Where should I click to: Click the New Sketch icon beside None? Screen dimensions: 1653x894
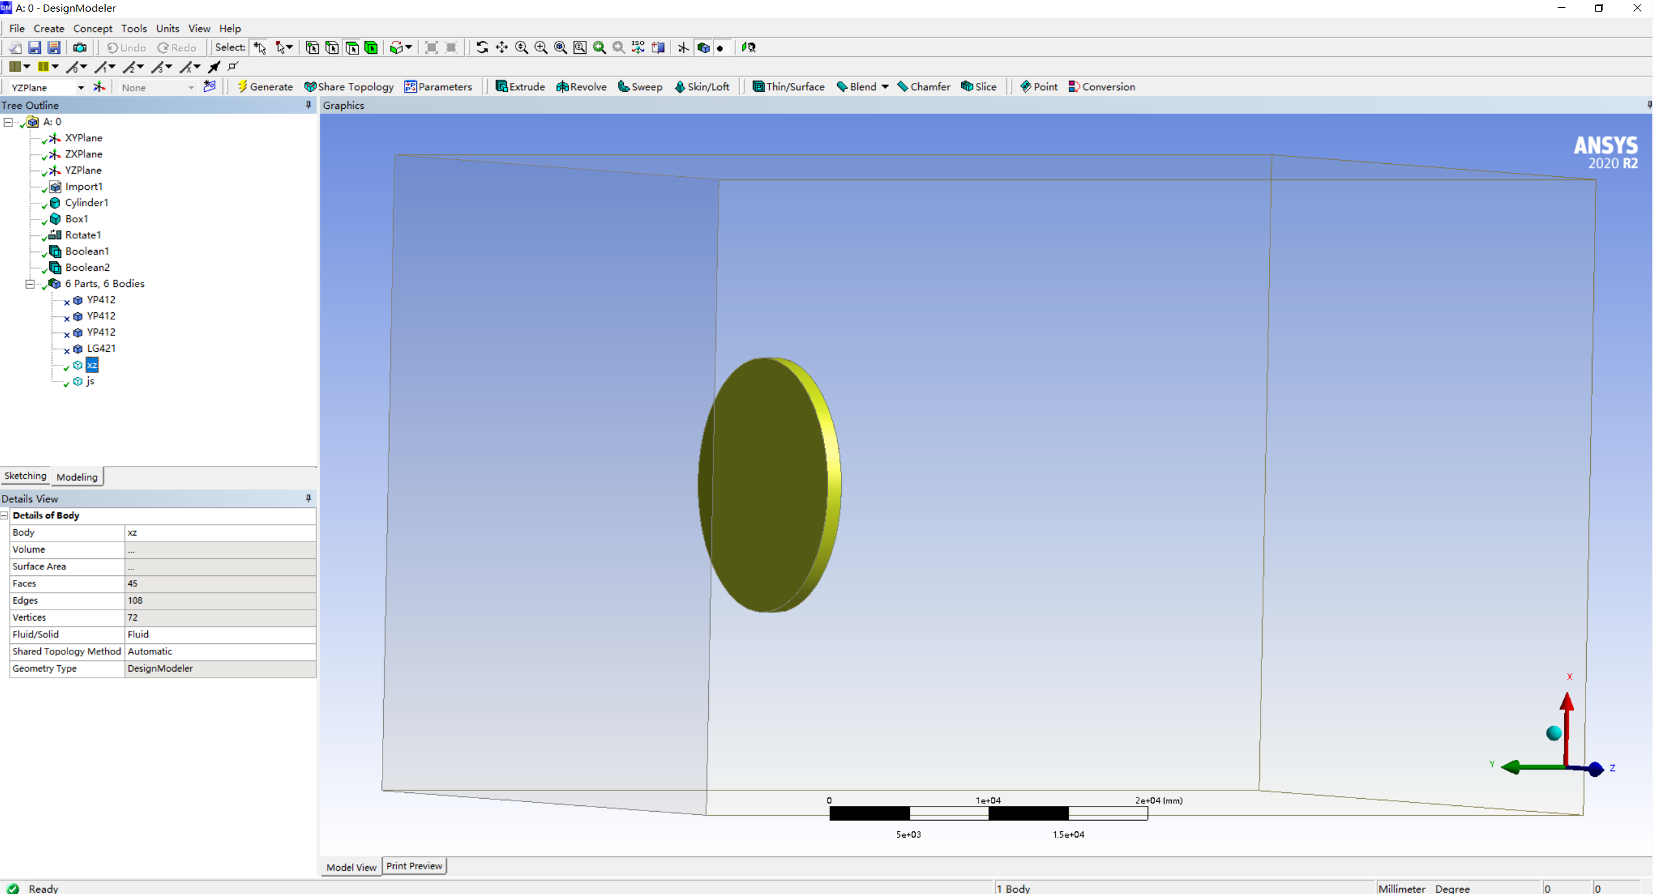(x=209, y=87)
